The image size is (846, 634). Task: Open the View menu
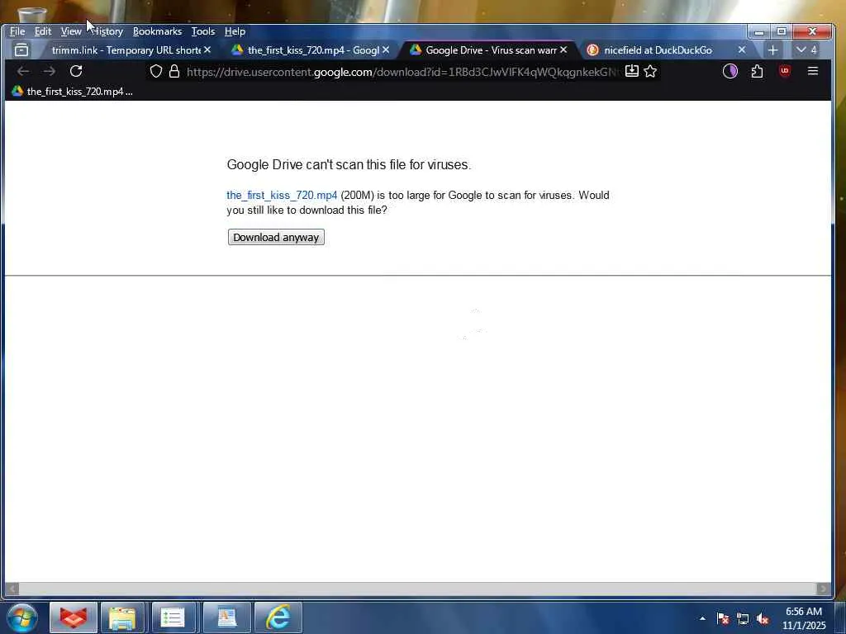click(71, 31)
